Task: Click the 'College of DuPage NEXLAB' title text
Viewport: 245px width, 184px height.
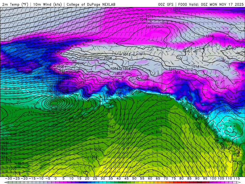Action: [x=91, y=4]
